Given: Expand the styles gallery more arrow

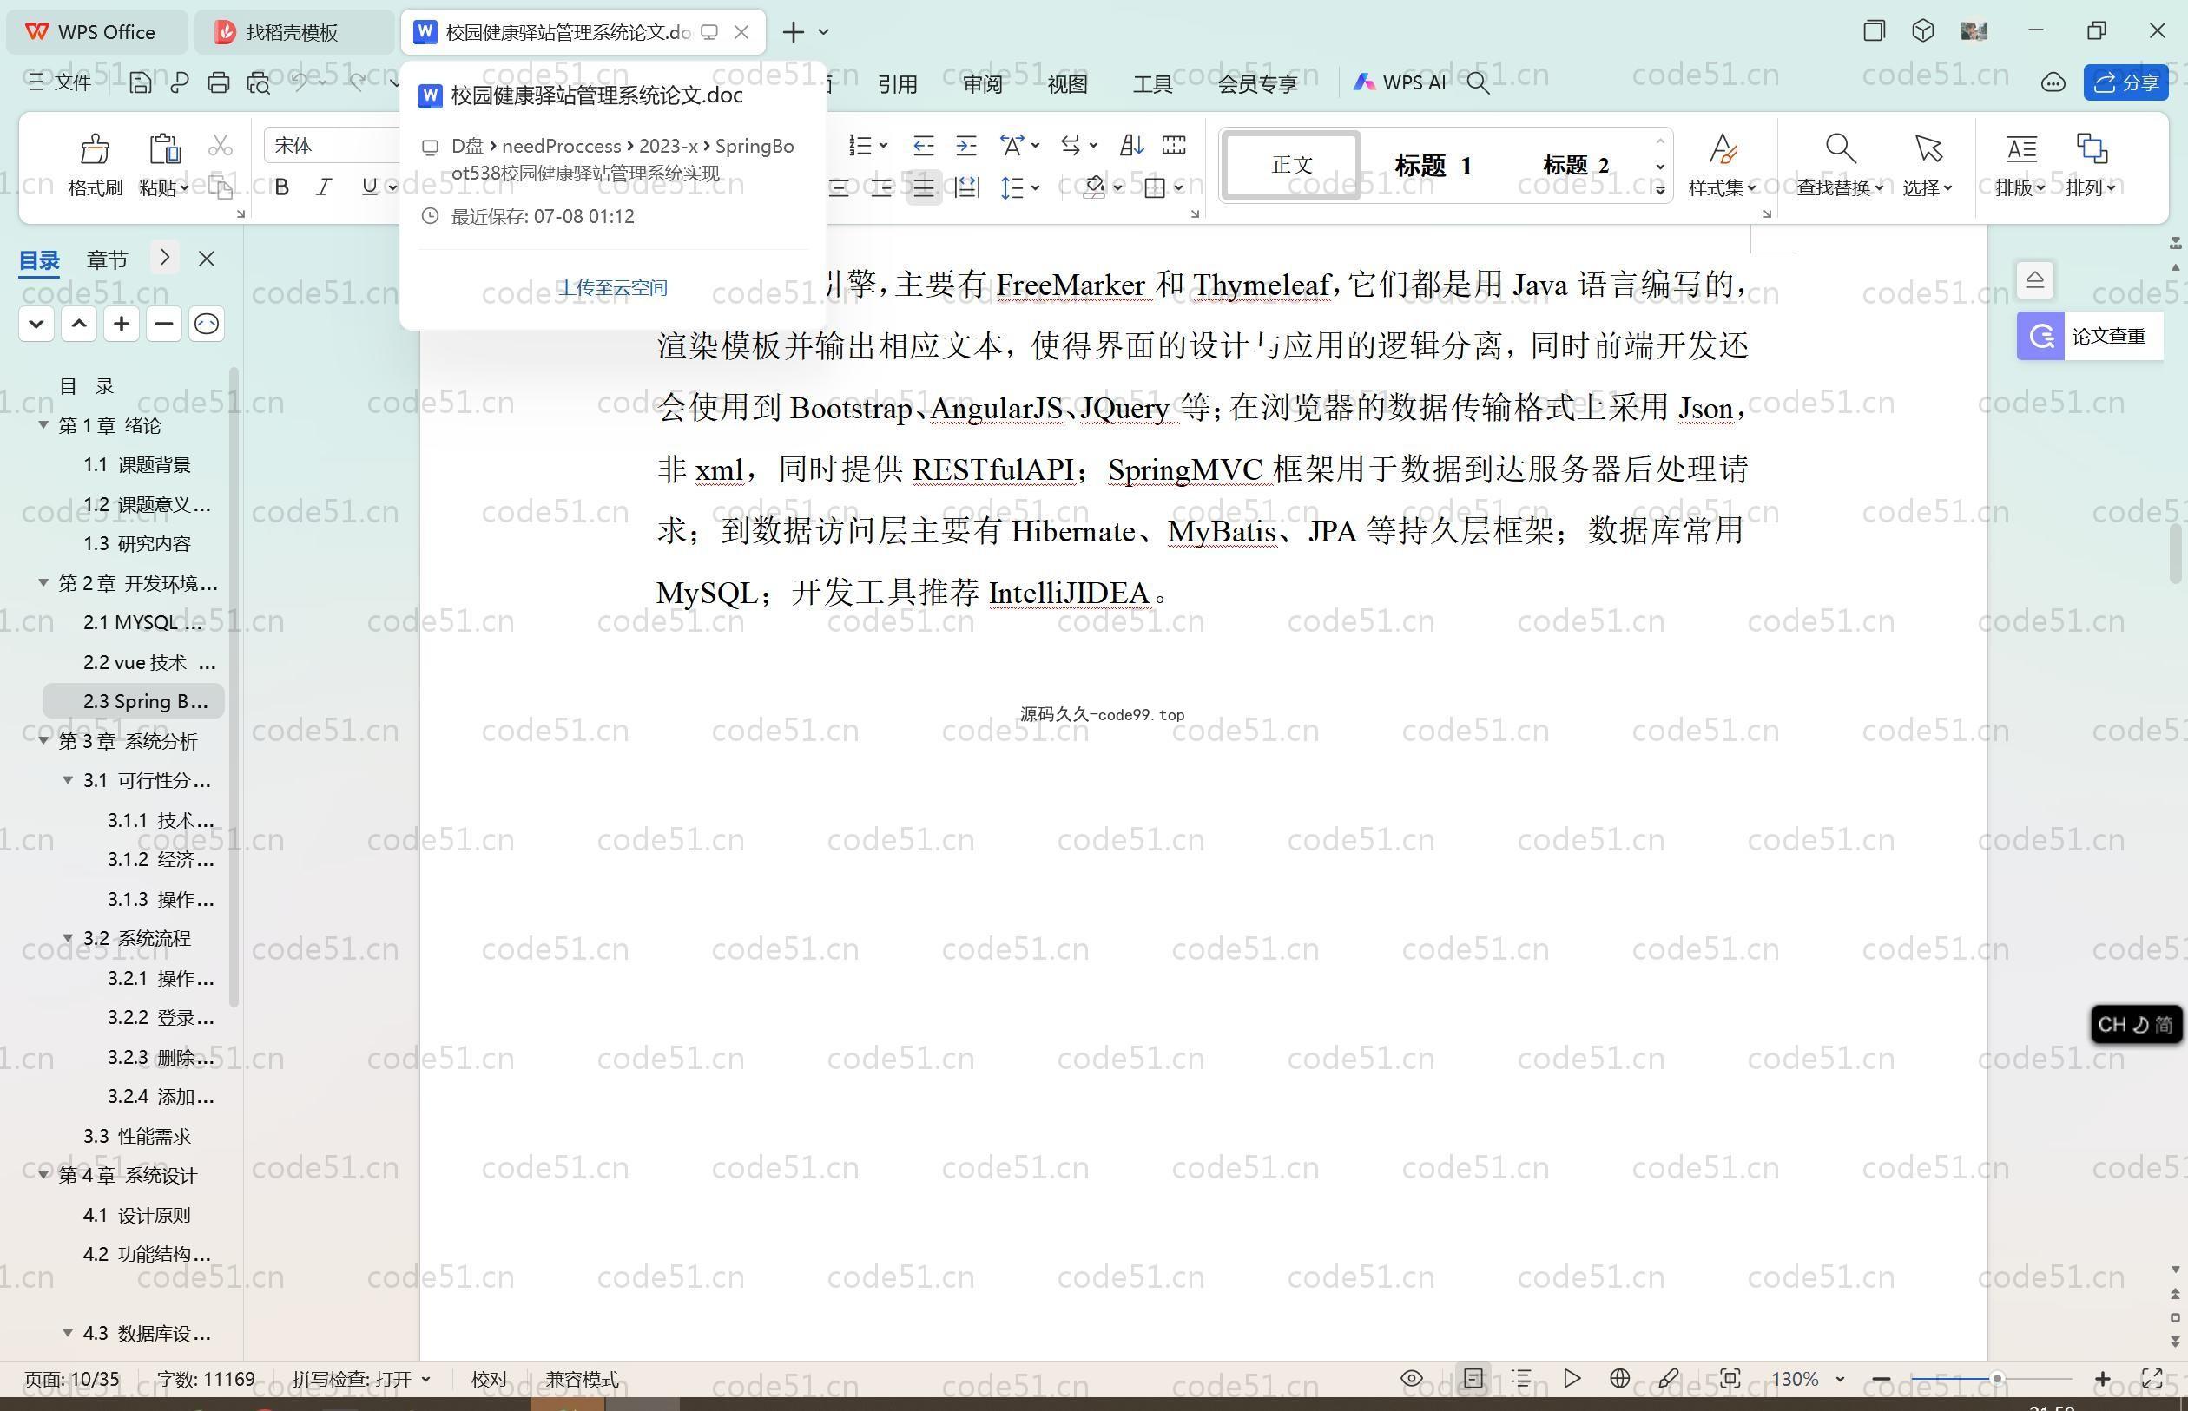Looking at the screenshot, I should (1660, 190).
